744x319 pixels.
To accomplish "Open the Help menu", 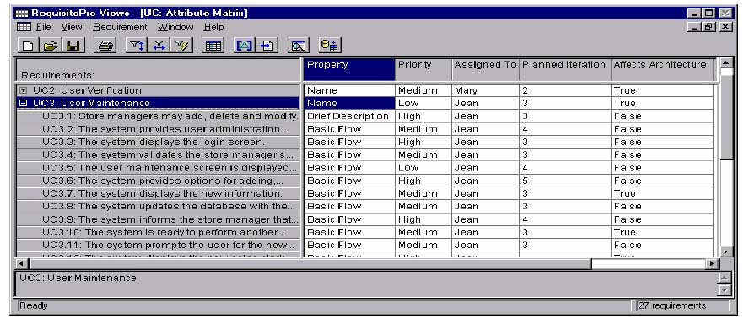I will point(214,27).
